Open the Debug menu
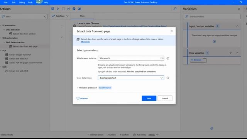Image resolution: width=247 pixels, height=139 pixels. (x=22, y=2)
